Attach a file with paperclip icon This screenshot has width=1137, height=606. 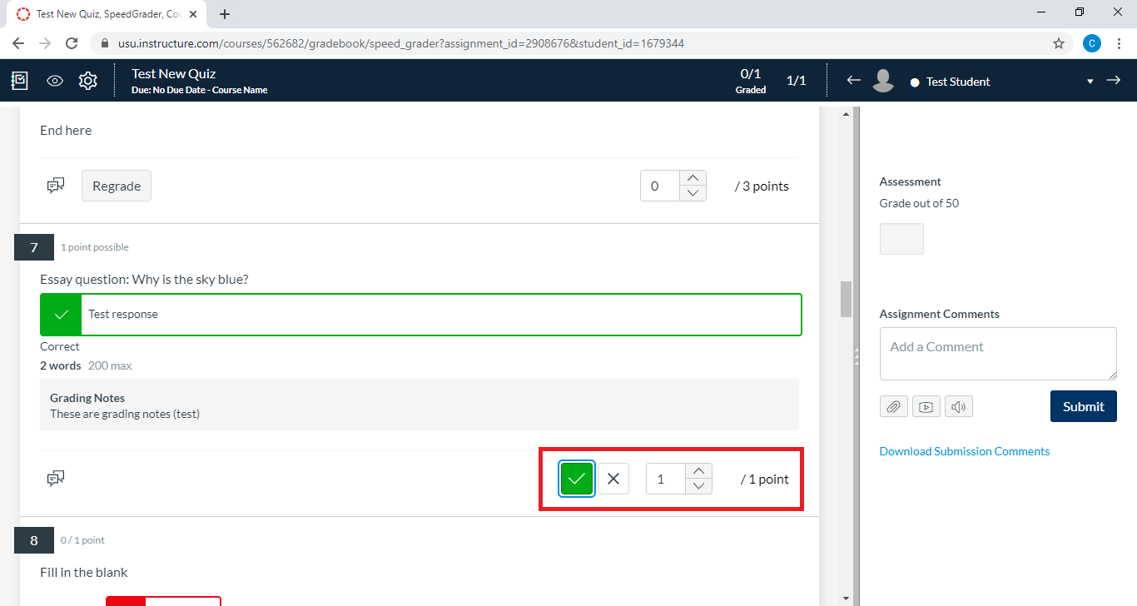click(893, 406)
